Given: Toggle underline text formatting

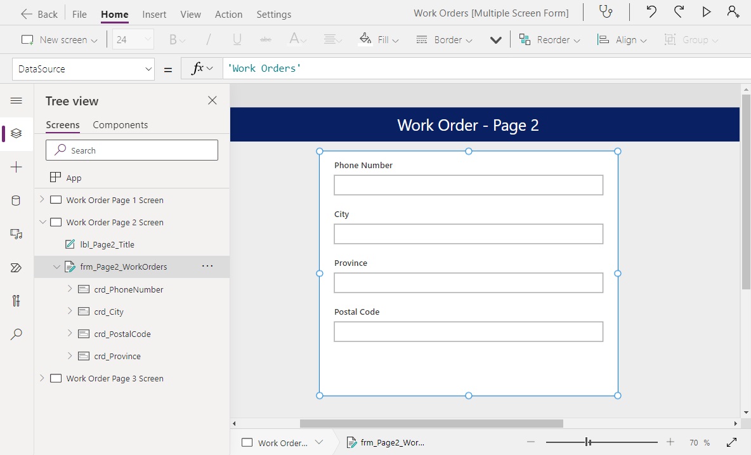Looking at the screenshot, I should tap(236, 39).
